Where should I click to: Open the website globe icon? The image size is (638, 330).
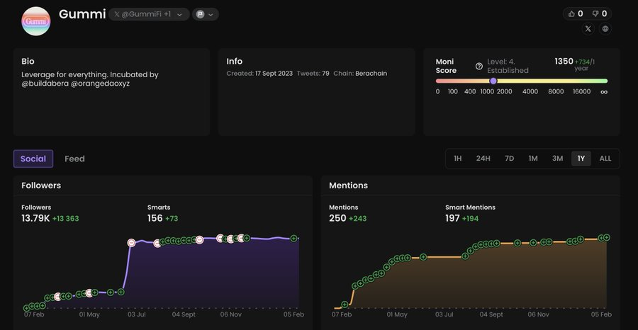[605, 29]
